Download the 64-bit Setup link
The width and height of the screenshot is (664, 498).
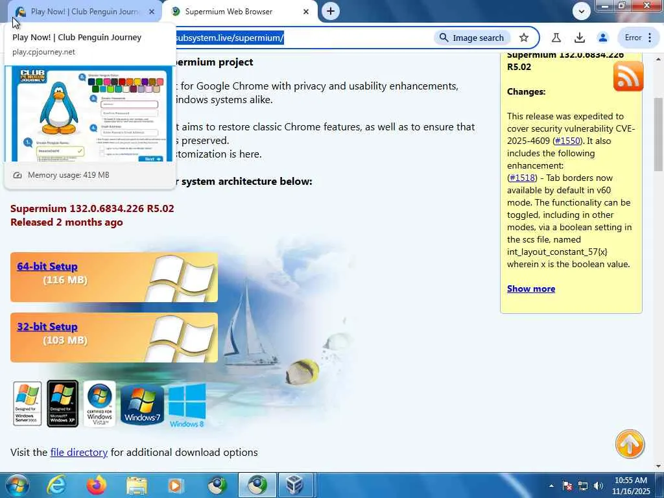pyautogui.click(x=47, y=267)
